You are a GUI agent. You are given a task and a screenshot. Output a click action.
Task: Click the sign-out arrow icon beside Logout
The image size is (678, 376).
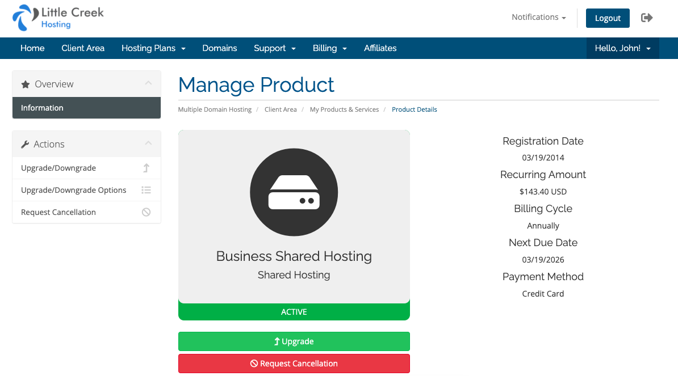[x=647, y=18]
